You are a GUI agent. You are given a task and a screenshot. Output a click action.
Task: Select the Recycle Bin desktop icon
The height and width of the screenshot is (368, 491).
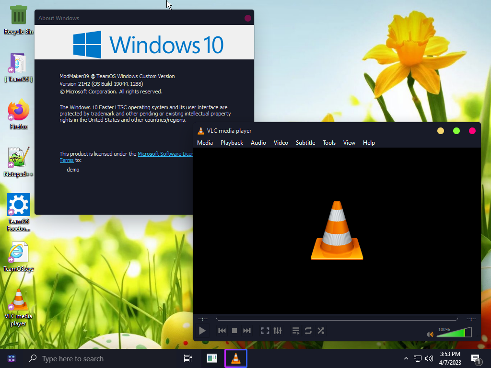click(19, 20)
